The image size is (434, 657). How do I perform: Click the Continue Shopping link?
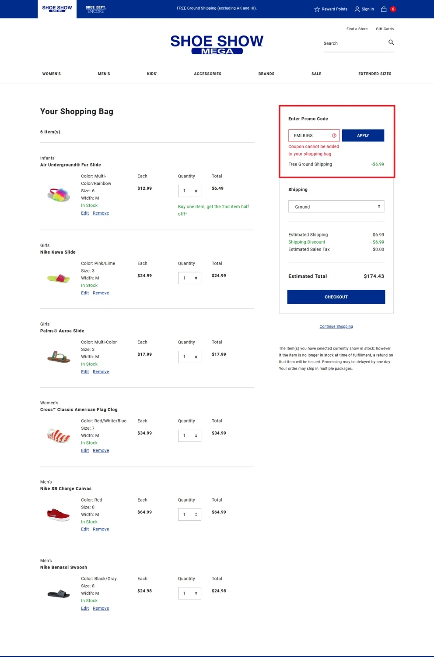point(336,327)
